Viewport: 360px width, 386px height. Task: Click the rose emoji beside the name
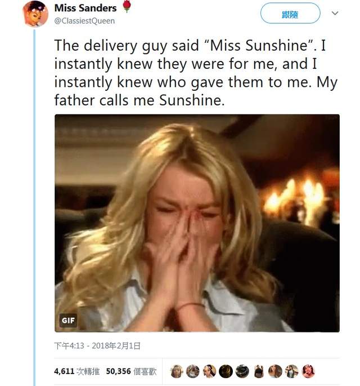(126, 7)
